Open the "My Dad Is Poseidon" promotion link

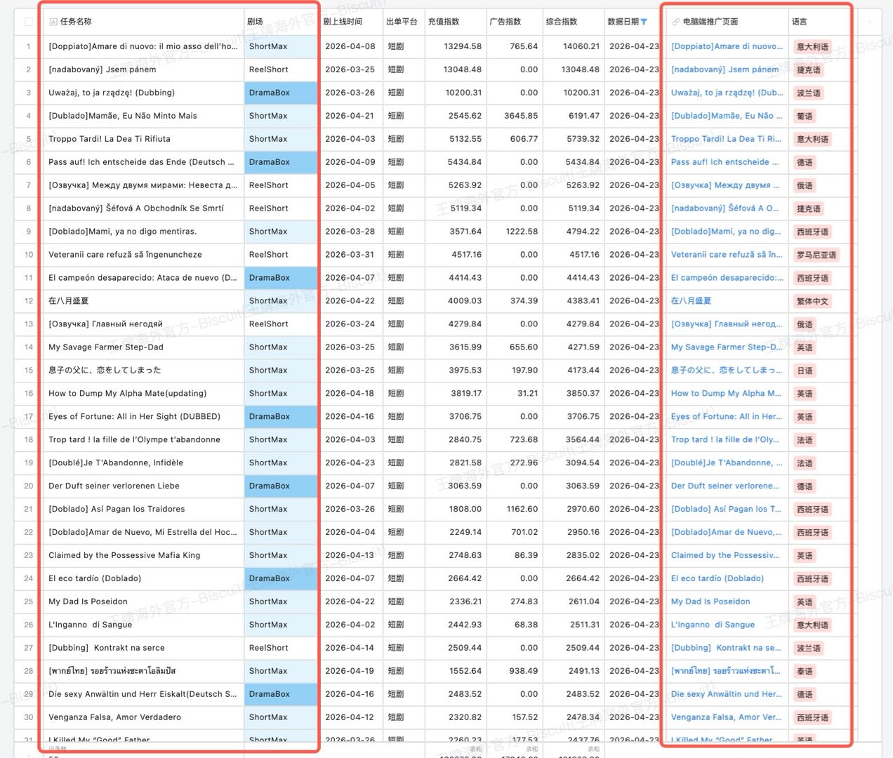pyautogui.click(x=710, y=601)
